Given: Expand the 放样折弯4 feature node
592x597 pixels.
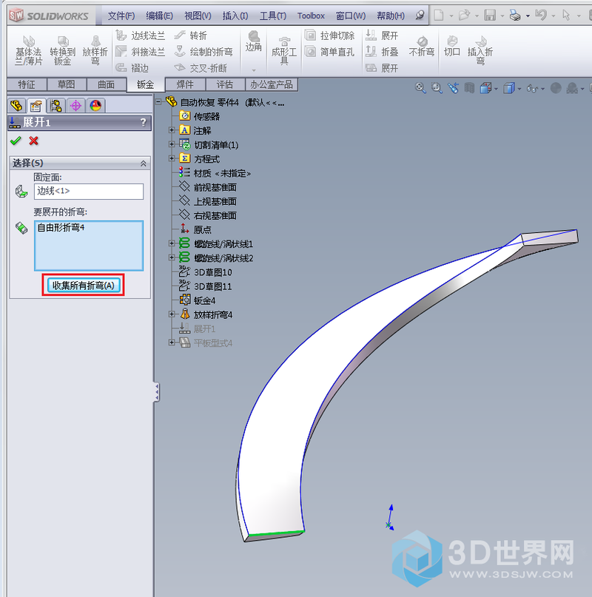Looking at the screenshot, I should click(x=172, y=314).
